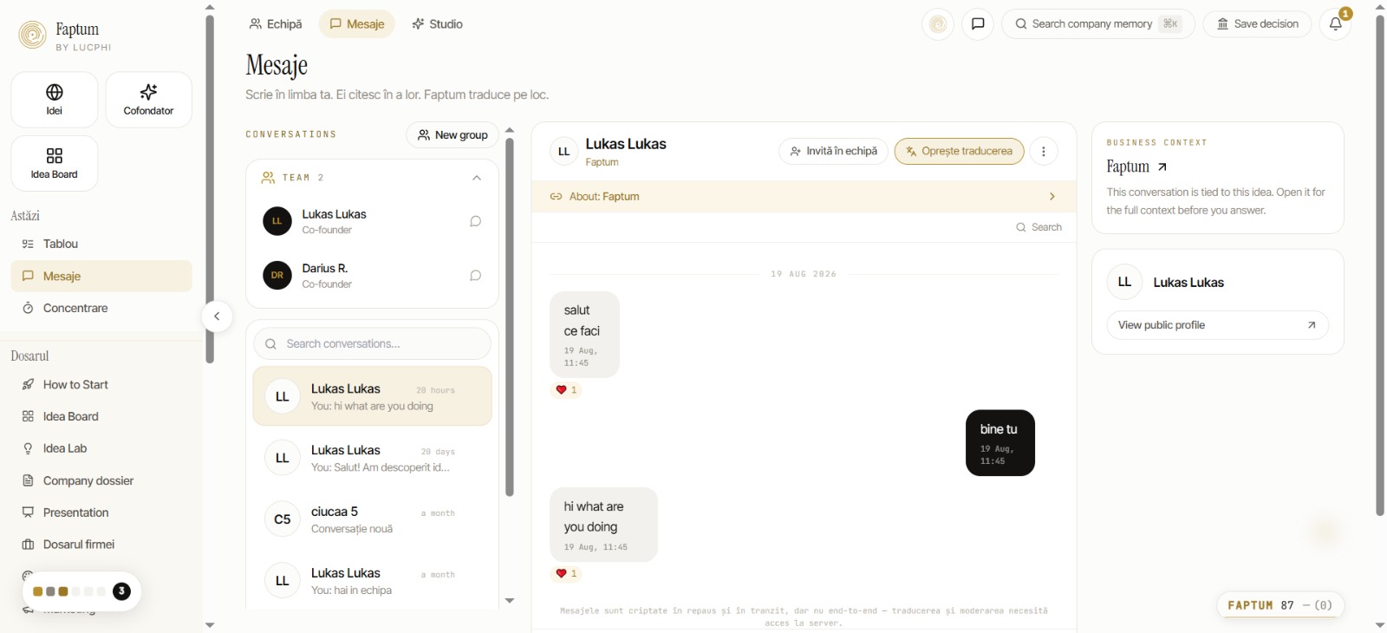
Task: Open Lukas Lukas conversation 'hi what are you doing'
Action: click(x=372, y=396)
